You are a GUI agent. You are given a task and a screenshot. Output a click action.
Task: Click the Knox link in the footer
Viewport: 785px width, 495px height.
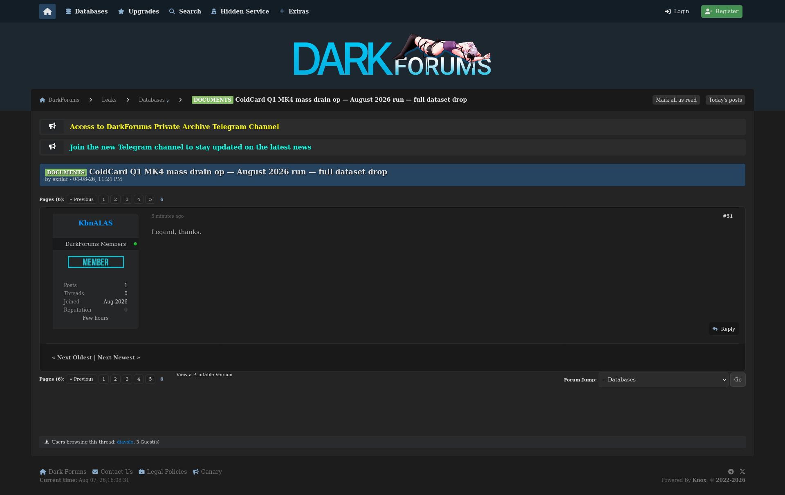tap(699, 480)
